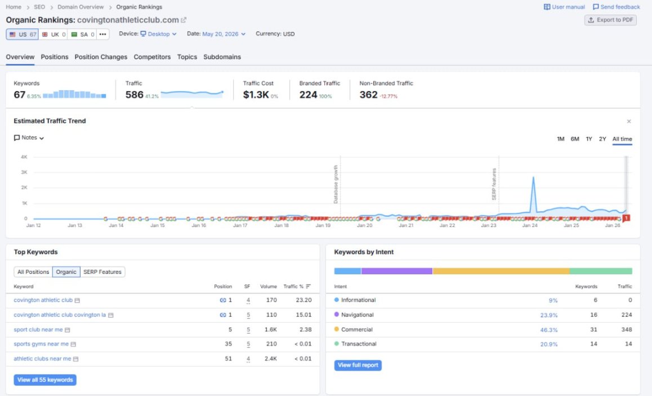Click green Transactional segment of intent bar

pos(601,271)
